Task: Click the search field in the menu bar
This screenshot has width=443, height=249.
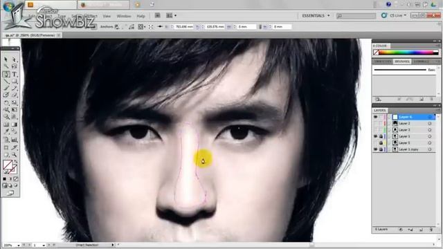Action: pos(356,16)
